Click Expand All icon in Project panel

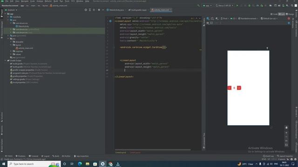[x=90, y=10]
